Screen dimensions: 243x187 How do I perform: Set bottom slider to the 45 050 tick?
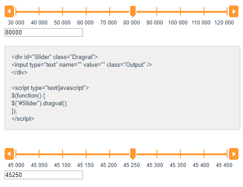(x=39, y=154)
